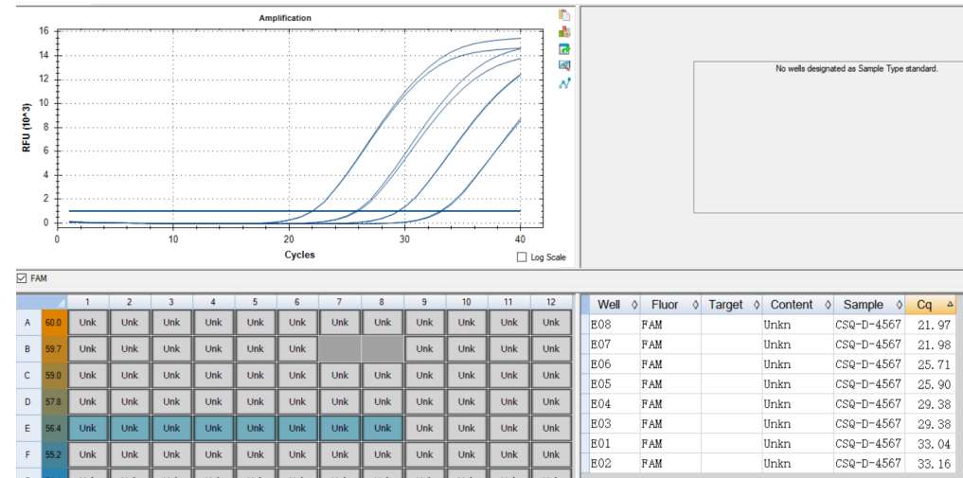Select the E07 row in results table
The width and height of the screenshot is (963, 478).
770,345
